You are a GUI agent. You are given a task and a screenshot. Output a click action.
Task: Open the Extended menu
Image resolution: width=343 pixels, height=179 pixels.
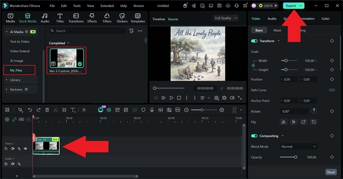107,6
